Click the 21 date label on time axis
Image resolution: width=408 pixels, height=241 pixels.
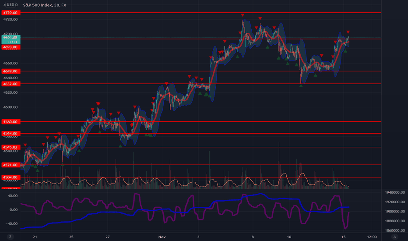point(35,237)
